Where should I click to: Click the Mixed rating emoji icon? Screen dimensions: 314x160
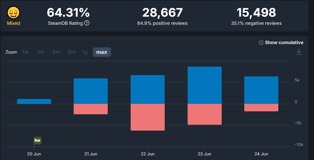[x=14, y=13]
